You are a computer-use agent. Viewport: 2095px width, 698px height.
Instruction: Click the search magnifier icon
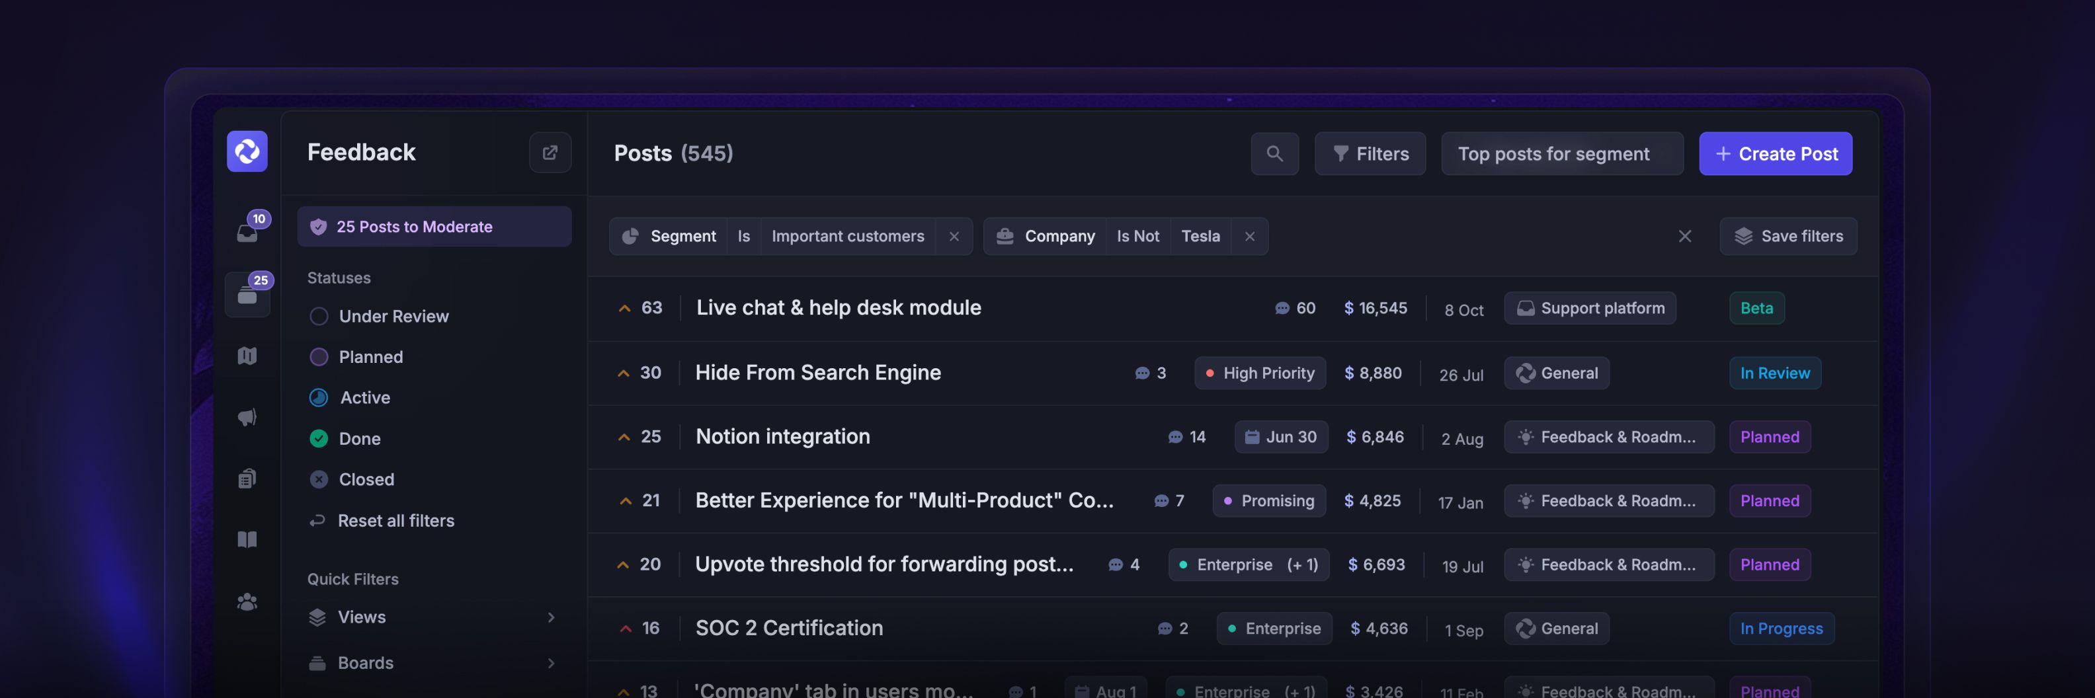1274,153
